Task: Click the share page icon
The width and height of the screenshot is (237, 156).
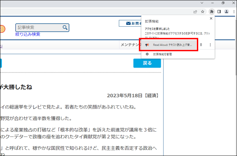Action: coord(195,11)
